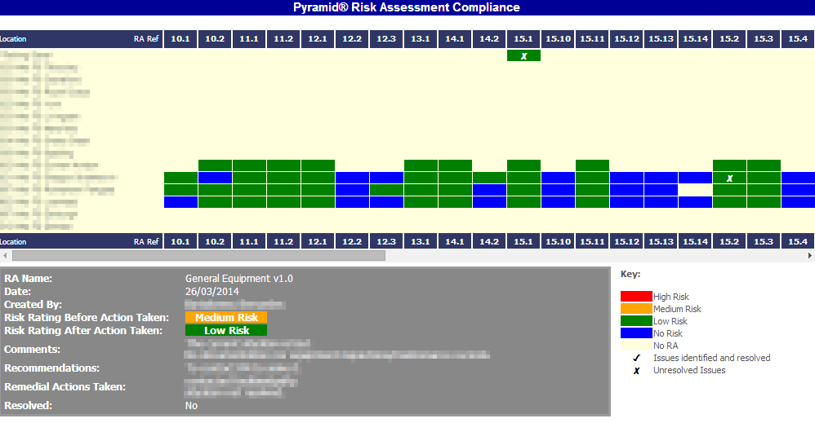Select column 11.1 in the upper header
Viewport: 815px width, 423px height.
click(x=249, y=39)
